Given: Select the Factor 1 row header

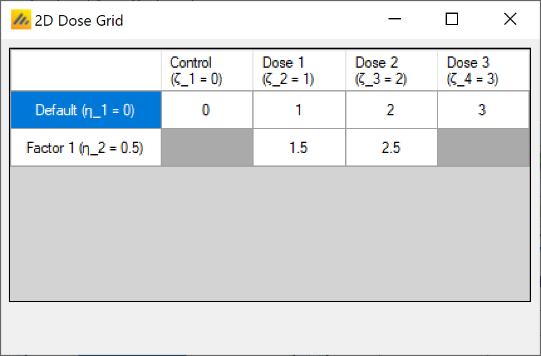Looking at the screenshot, I should coord(86,148).
